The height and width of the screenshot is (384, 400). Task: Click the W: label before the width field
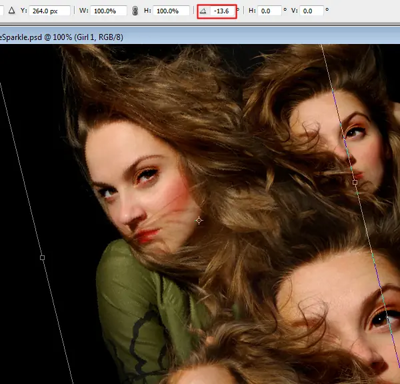(83, 11)
